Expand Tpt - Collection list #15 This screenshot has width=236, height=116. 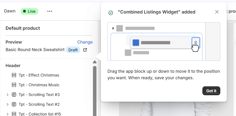(8, 114)
